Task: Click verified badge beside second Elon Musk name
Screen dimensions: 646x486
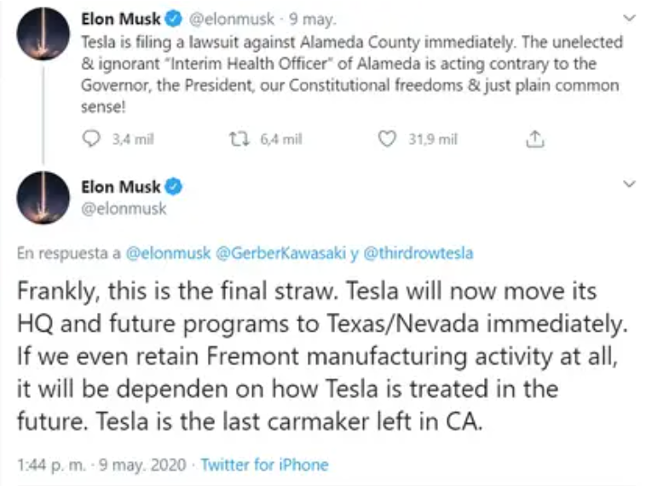Action: 174,188
